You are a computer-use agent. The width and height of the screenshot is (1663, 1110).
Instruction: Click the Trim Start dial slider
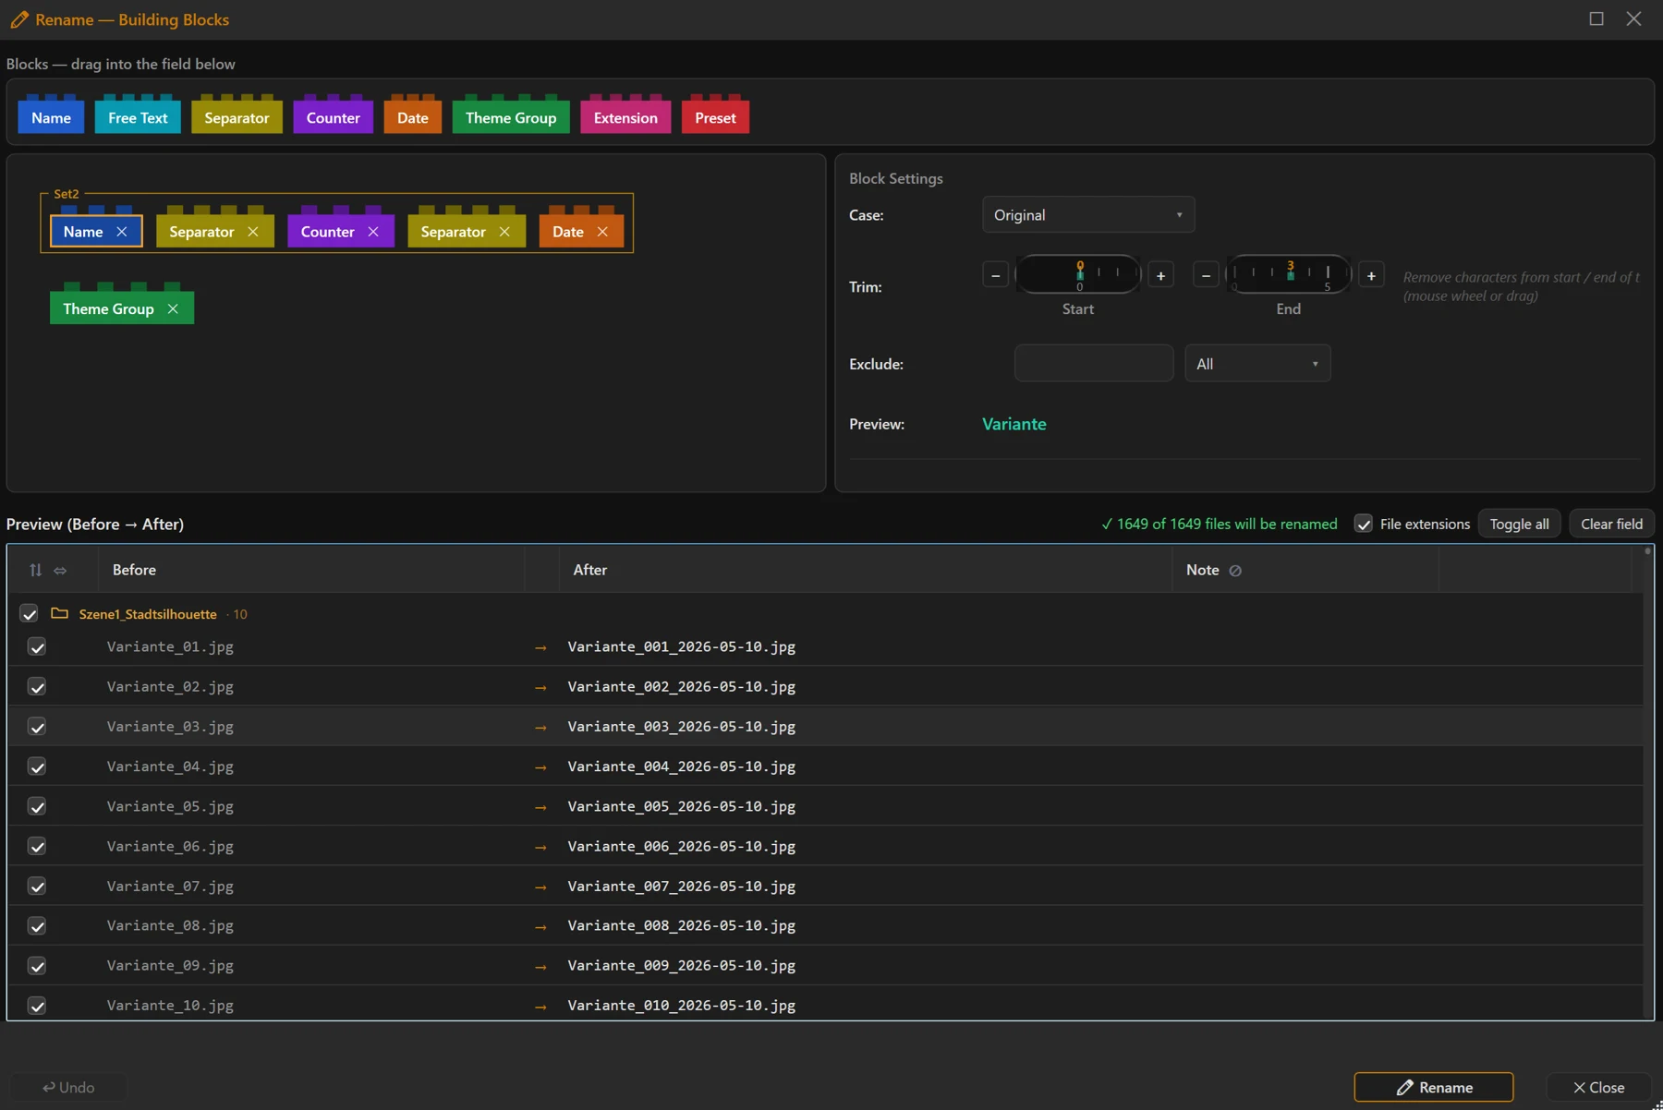pos(1078,274)
